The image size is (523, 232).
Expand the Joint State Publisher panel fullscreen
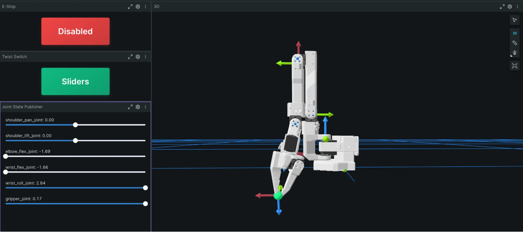130,107
